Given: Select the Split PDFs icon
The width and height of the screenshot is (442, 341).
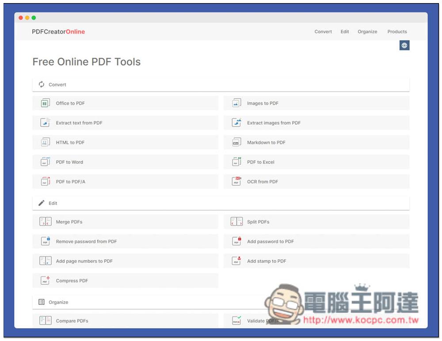Looking at the screenshot, I should [236, 221].
